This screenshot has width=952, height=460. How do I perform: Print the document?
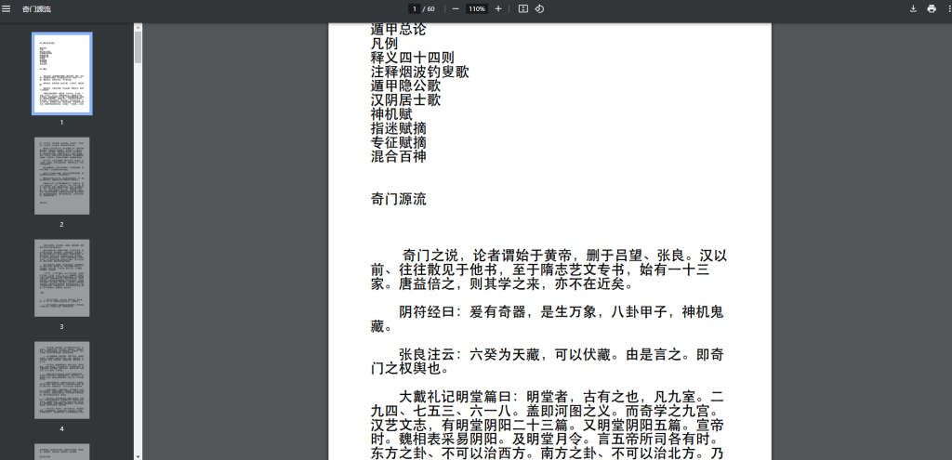(x=932, y=8)
